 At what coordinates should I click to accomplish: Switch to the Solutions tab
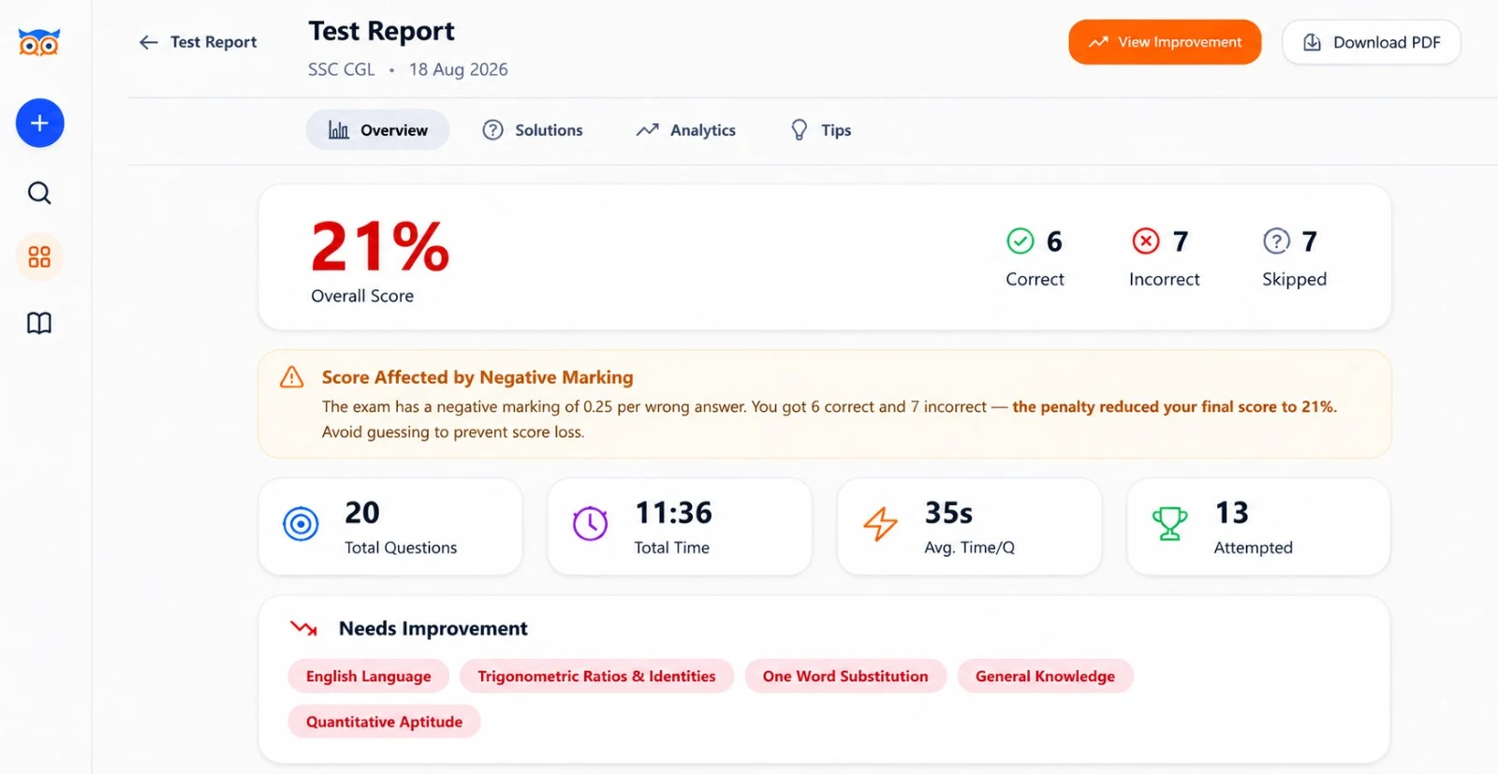pos(533,130)
